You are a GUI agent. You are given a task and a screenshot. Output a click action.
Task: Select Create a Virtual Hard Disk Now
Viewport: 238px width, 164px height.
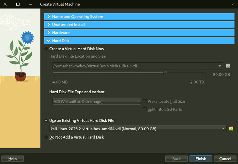pos(46,49)
